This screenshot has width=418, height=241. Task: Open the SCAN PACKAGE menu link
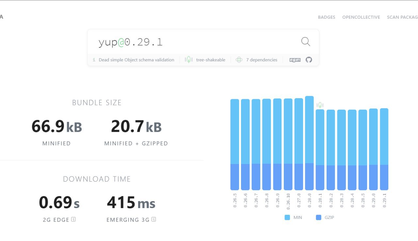pyautogui.click(x=402, y=17)
